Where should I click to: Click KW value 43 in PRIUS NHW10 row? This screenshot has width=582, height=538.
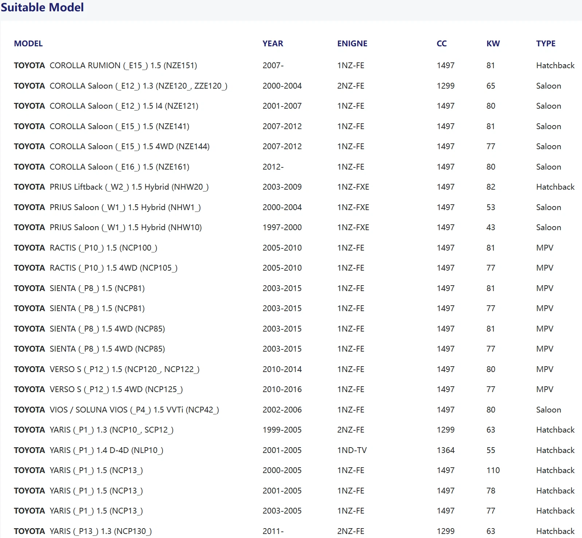[x=491, y=228]
